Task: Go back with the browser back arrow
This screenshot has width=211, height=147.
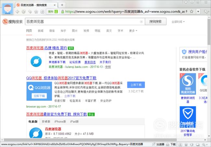Action: [18, 12]
